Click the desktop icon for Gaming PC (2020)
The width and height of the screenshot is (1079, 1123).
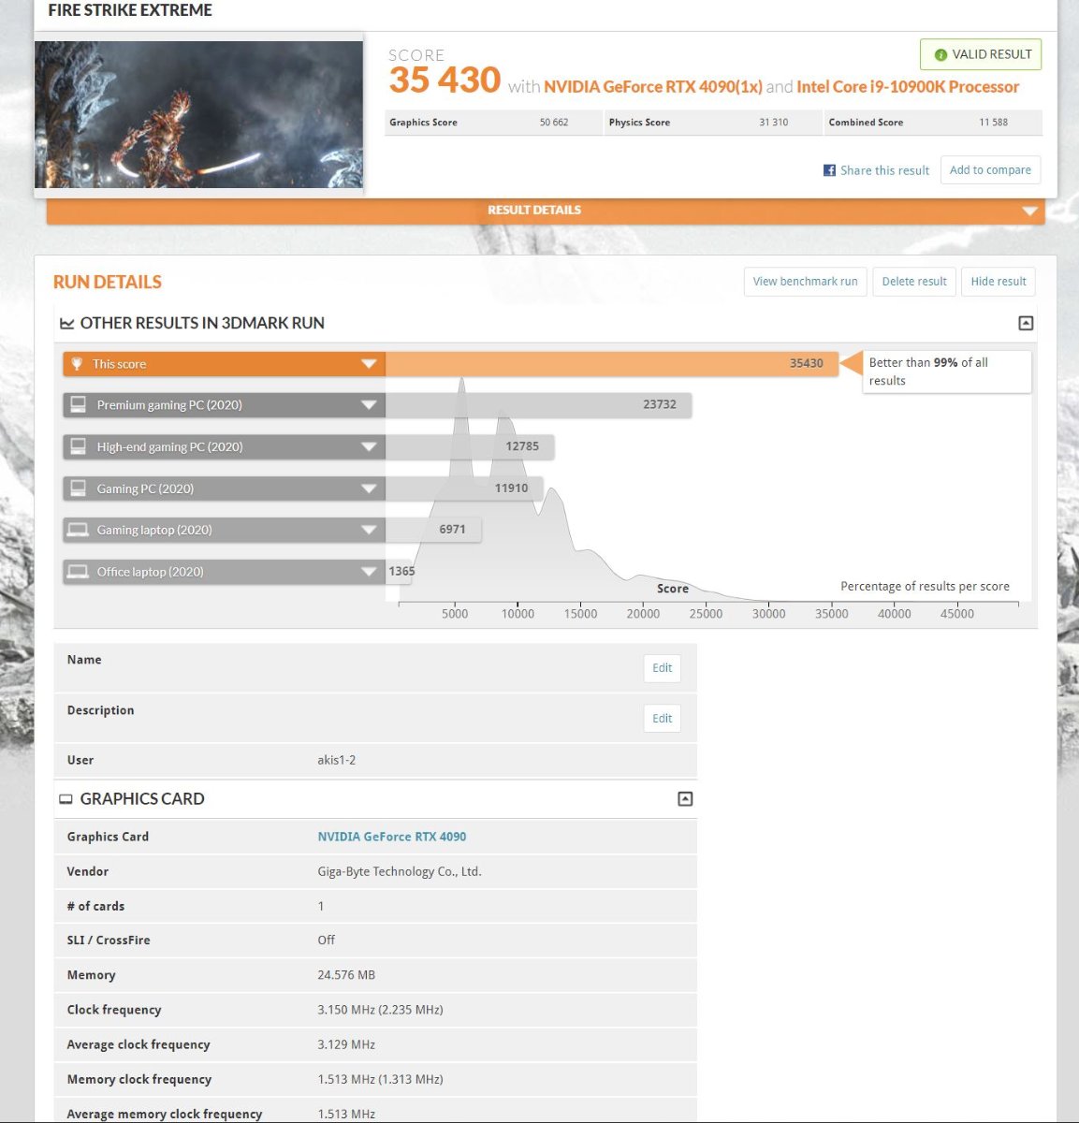point(79,489)
